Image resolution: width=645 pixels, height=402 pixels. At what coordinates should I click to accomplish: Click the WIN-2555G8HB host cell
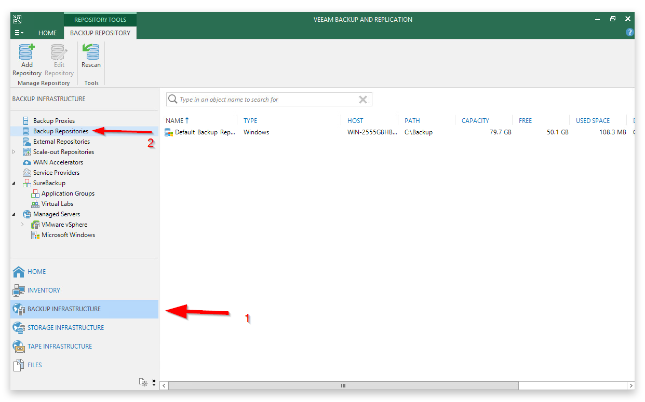[372, 132]
